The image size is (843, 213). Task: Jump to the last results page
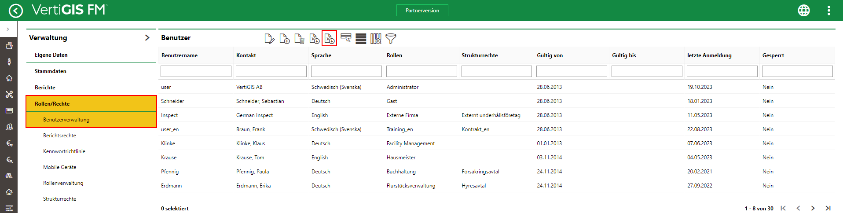[x=828, y=208]
